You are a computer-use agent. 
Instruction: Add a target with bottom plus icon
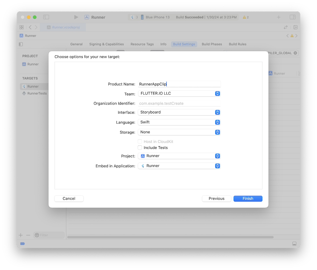pos(21,235)
